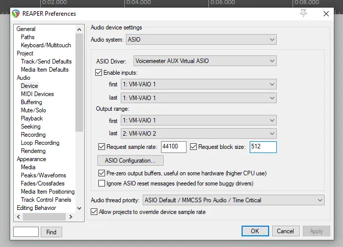Toggle Enable inputs checkbox

pyautogui.click(x=98, y=73)
